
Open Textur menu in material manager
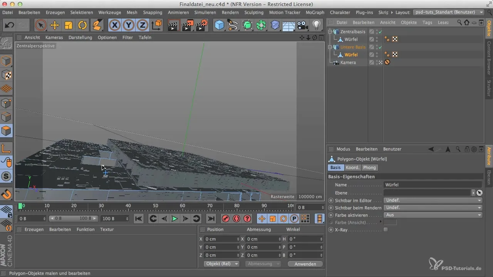[107, 229]
